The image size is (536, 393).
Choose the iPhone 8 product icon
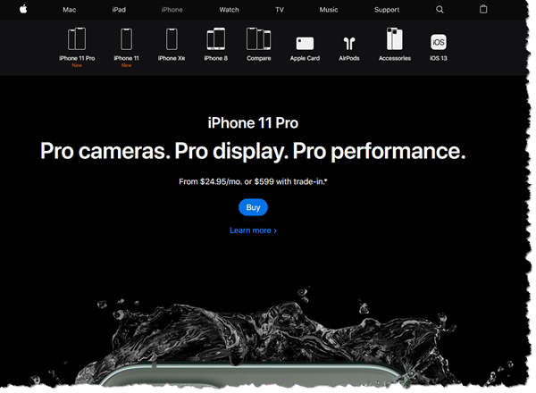pyautogui.click(x=215, y=39)
